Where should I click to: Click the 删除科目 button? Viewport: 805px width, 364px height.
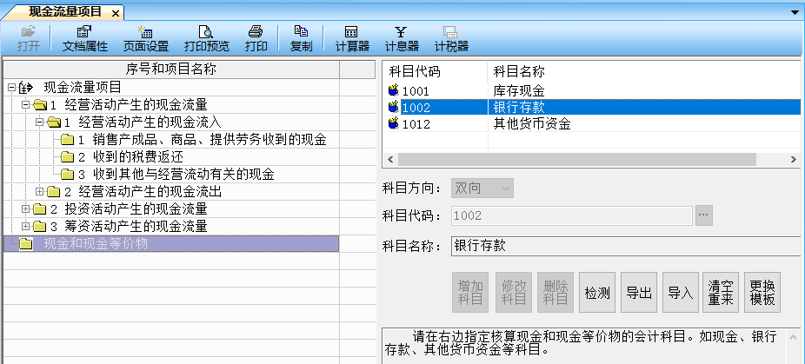556,293
